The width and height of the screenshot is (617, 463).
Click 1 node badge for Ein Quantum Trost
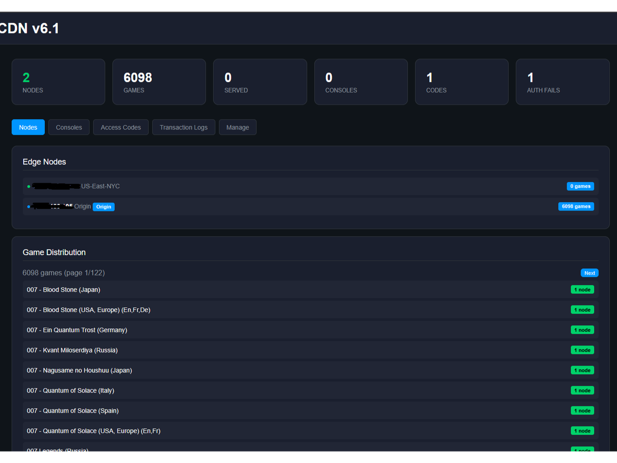click(x=582, y=330)
